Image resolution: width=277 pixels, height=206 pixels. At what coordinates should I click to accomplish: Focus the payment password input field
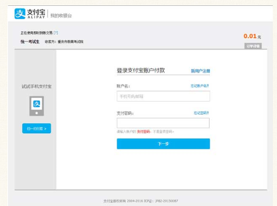(163, 123)
